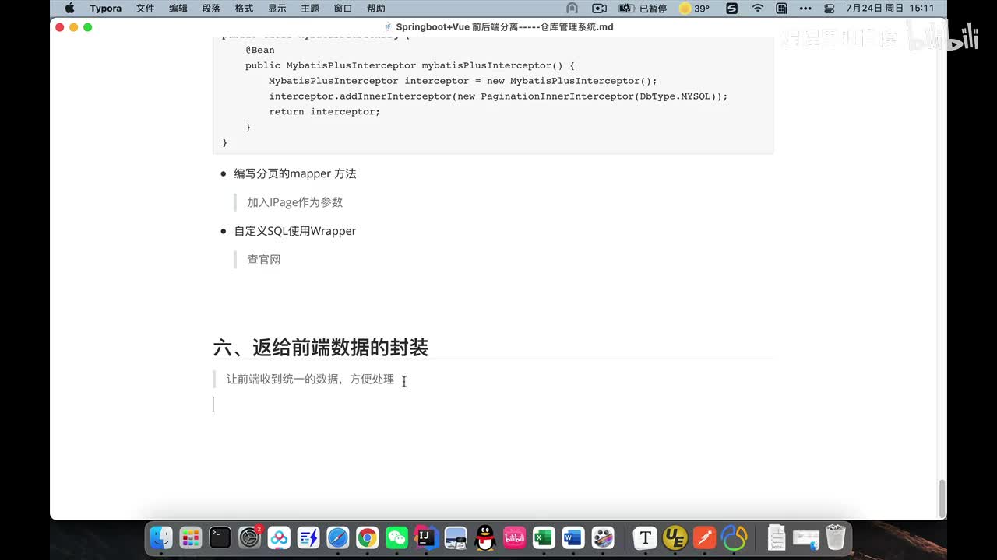The width and height of the screenshot is (997, 560).
Task: Open the Trash in the Dock
Action: pos(836,537)
